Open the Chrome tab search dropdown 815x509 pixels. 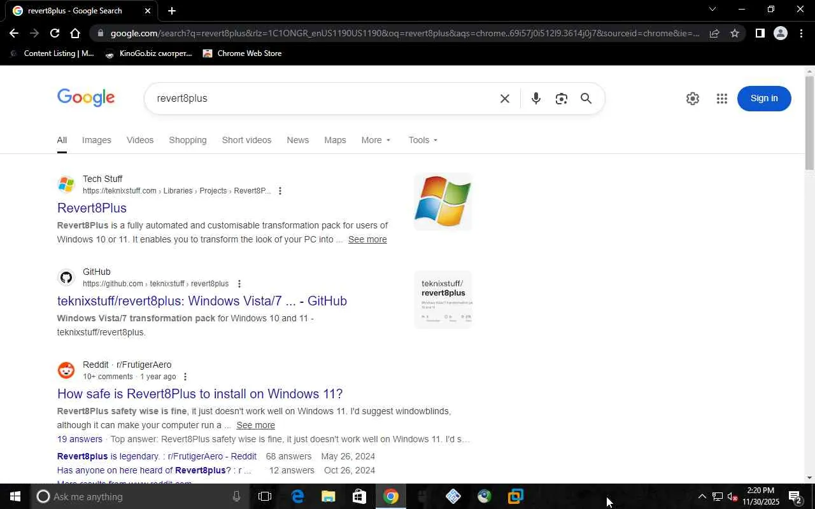click(x=712, y=10)
